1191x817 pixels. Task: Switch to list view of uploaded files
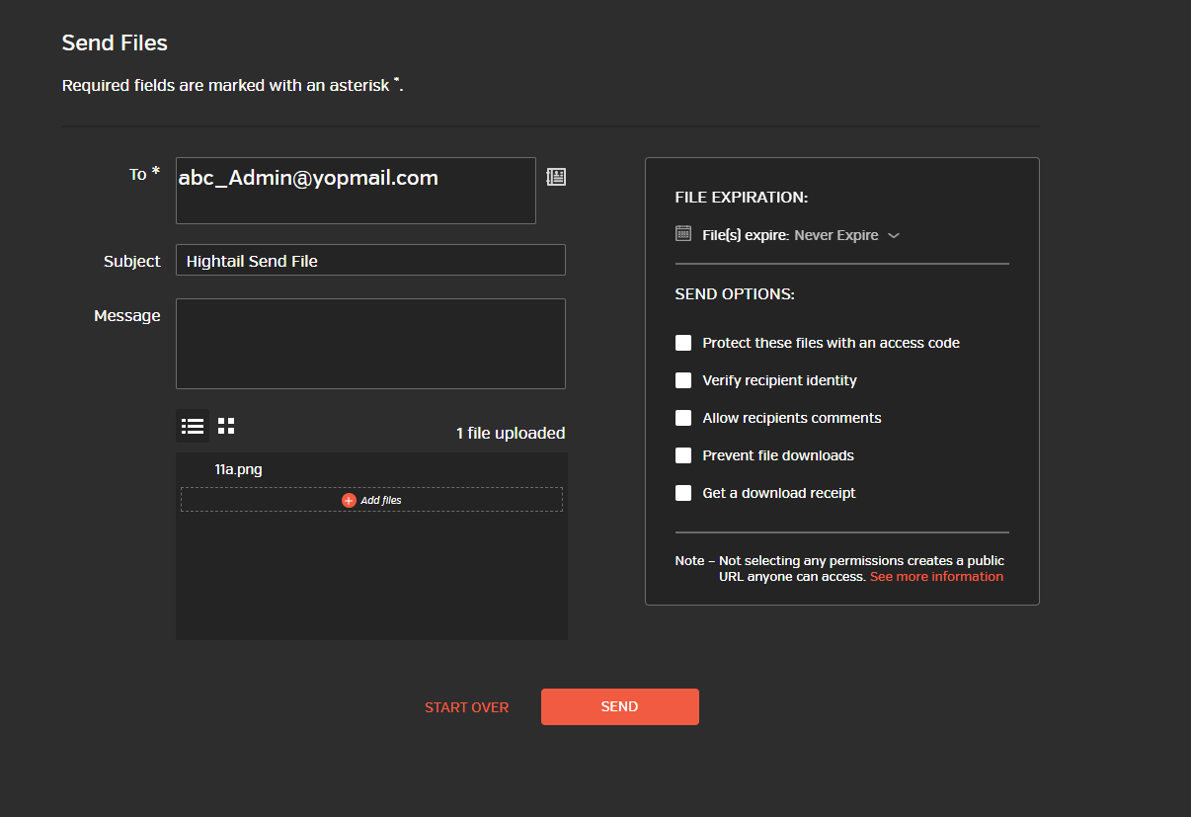[193, 426]
